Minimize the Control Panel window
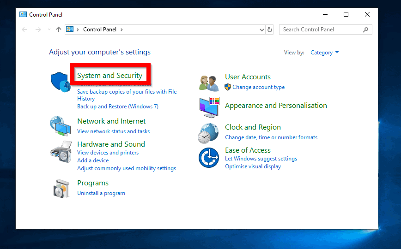 (x=325, y=15)
